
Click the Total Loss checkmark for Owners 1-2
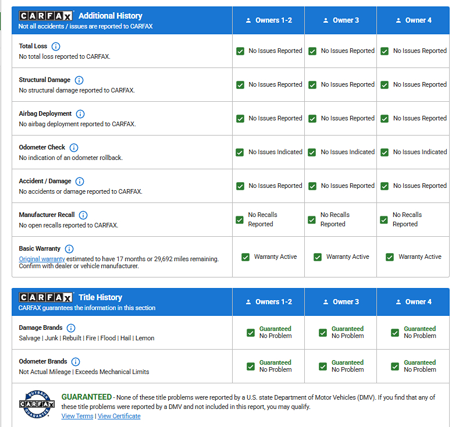pyautogui.click(x=240, y=51)
